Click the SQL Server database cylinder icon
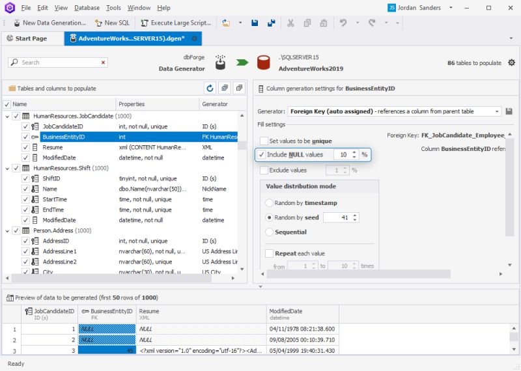 (x=264, y=62)
